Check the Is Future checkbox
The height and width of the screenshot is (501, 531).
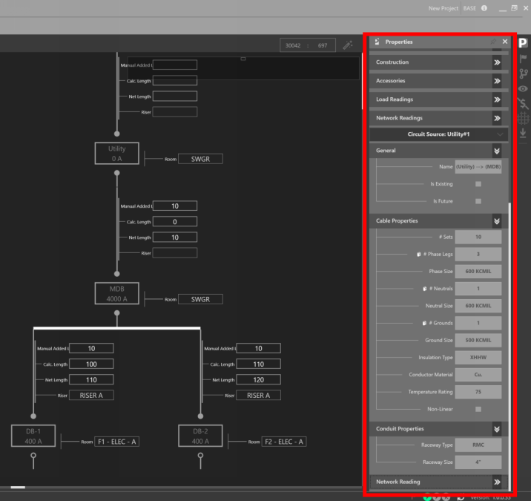[478, 201]
